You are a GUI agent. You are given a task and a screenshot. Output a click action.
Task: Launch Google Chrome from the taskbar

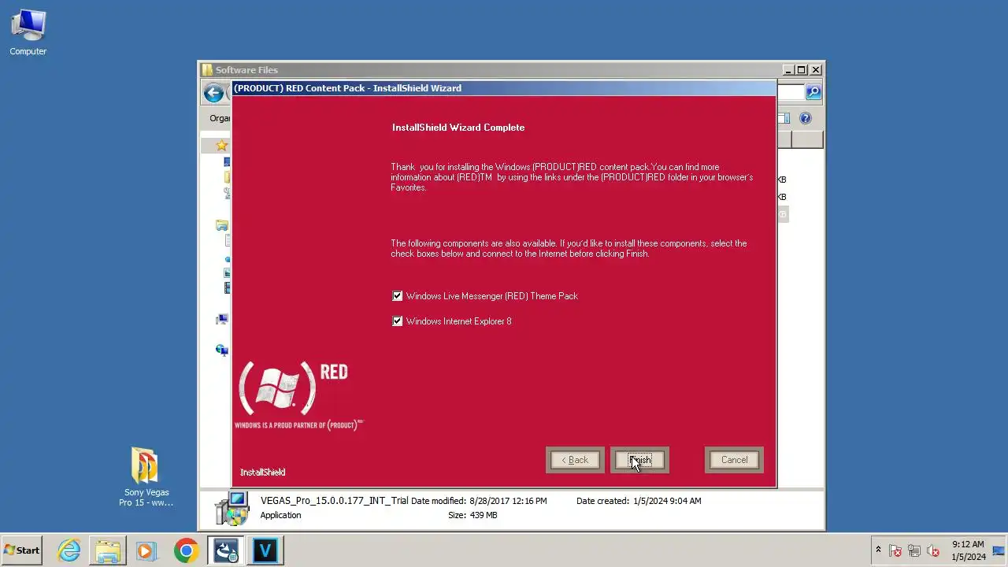click(x=186, y=550)
